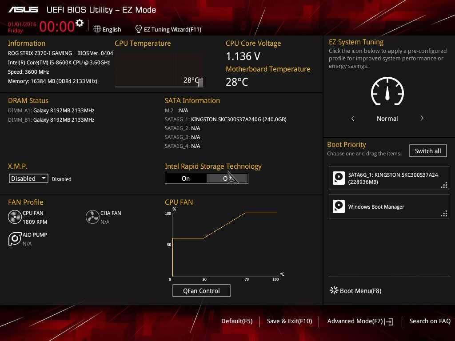This screenshot has width=455, height=341.
Task: Open the X.M.P. Disabled dropdown
Action: 28,178
